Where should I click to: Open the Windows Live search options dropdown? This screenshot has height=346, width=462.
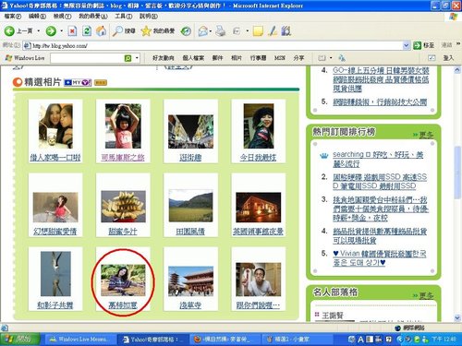coord(137,58)
